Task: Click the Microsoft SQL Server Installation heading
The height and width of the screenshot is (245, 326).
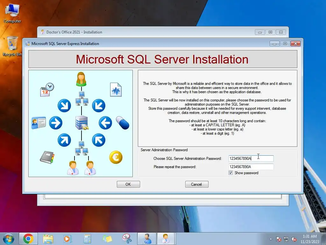Action: pos(162,59)
